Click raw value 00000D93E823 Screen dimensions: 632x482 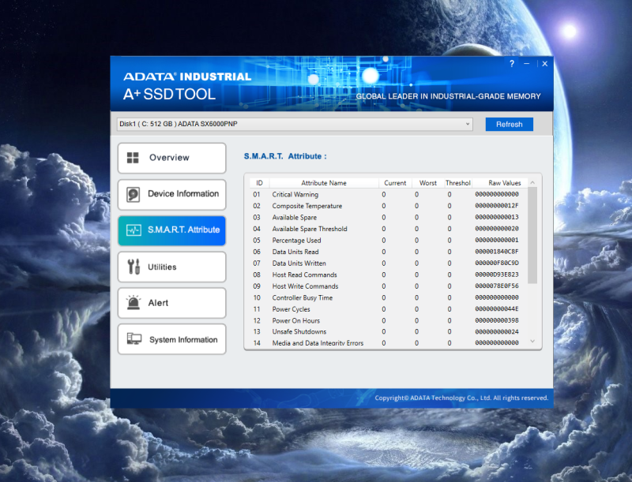[497, 275]
